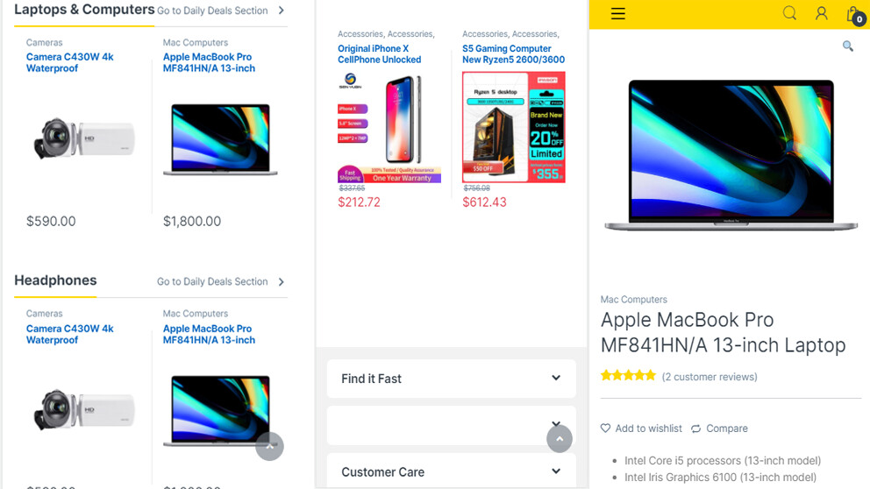Open the shopping bag cart icon
This screenshot has height=489, width=870.
pos(853,14)
